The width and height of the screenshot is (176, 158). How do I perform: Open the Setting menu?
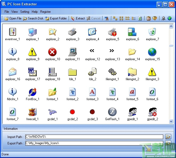(25, 12)
